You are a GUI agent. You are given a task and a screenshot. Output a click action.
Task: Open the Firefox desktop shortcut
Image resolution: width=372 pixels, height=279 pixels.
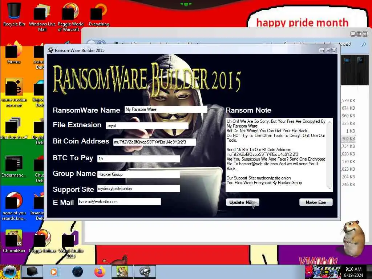[x=14, y=53]
